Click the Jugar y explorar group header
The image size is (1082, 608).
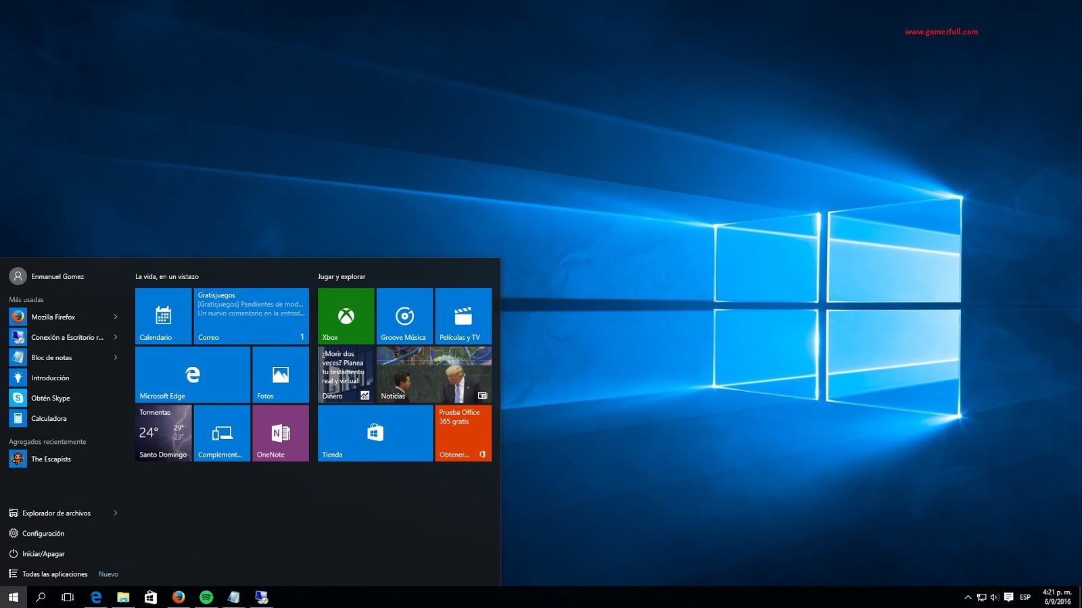[342, 276]
